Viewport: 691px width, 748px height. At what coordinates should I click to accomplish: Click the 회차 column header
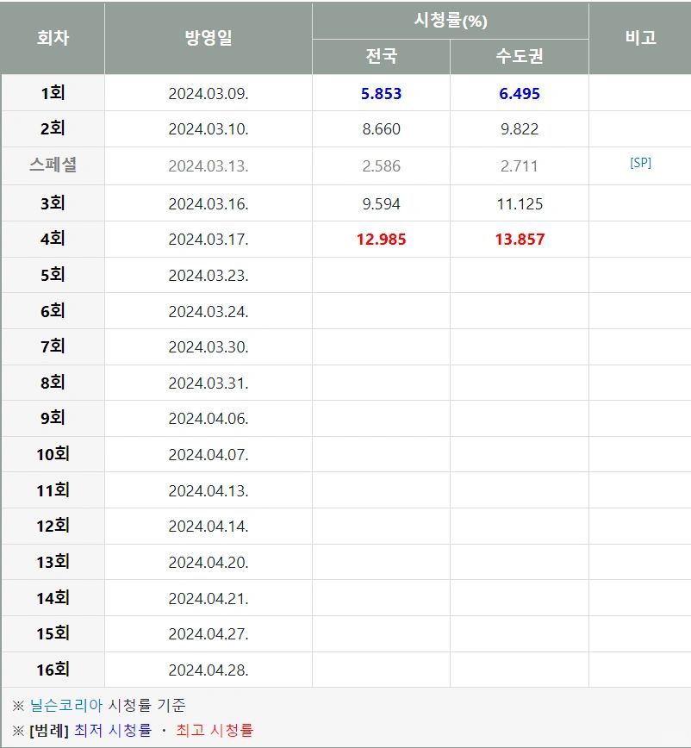(x=53, y=38)
